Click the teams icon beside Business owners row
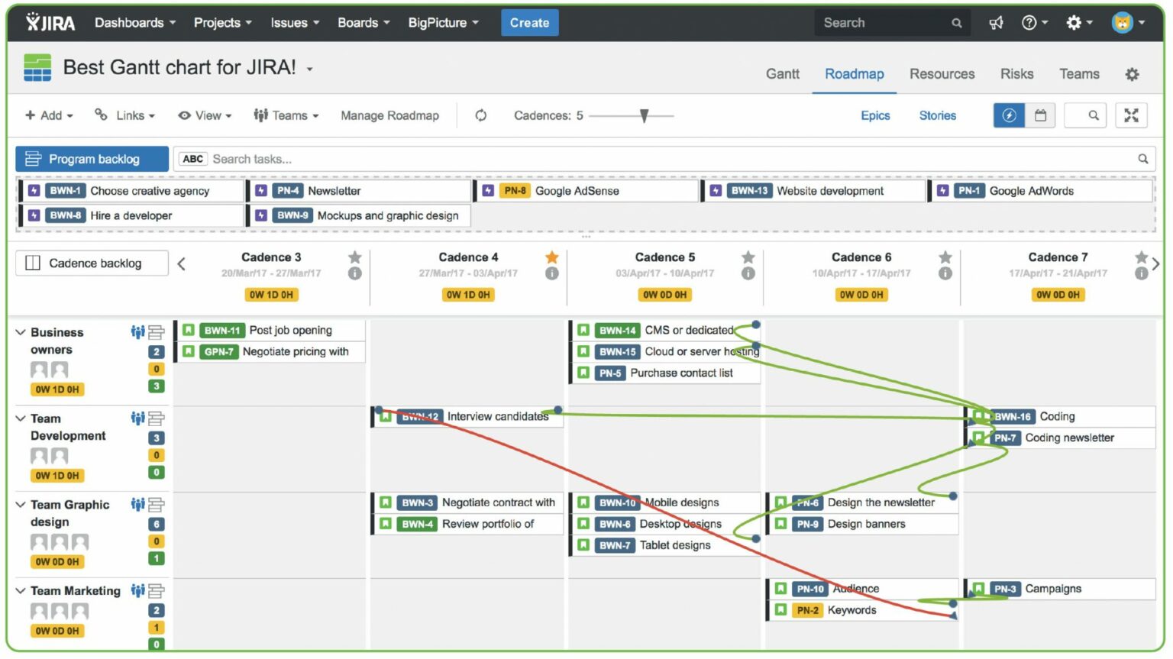The height and width of the screenshot is (659, 1173). [136, 331]
